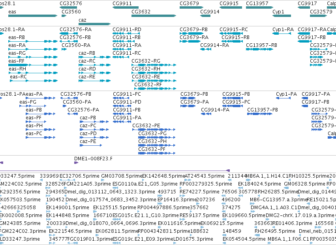
Task: Open the DME1-008F23.F feature label
Action: 93,159
